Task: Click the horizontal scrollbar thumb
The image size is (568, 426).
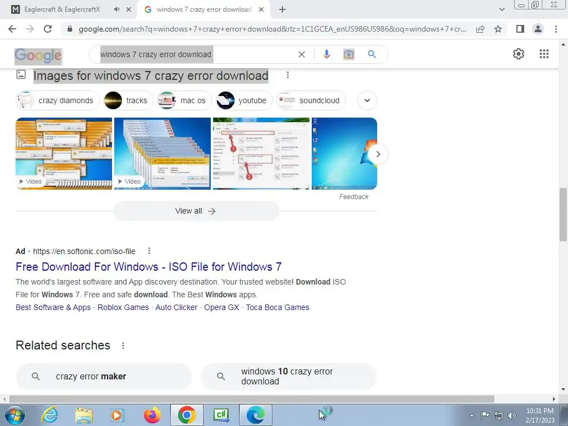Action: coord(252,399)
